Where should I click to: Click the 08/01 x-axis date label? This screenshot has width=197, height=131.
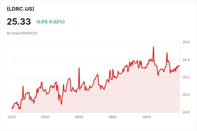(x=113, y=117)
